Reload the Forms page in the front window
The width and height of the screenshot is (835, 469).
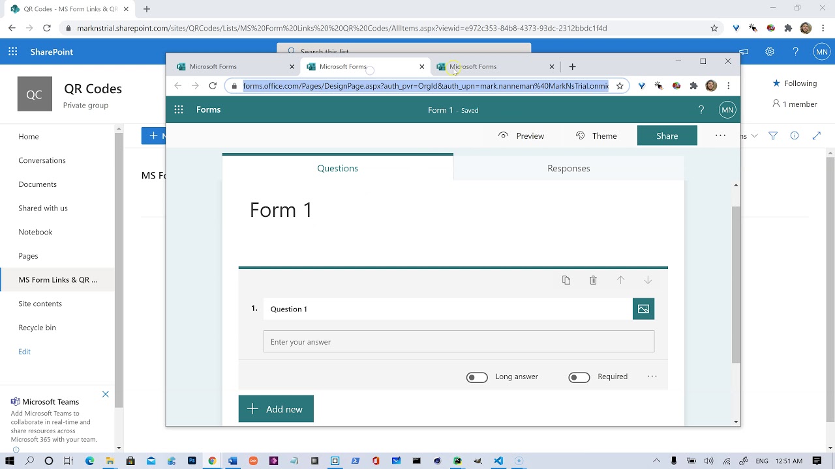213,86
